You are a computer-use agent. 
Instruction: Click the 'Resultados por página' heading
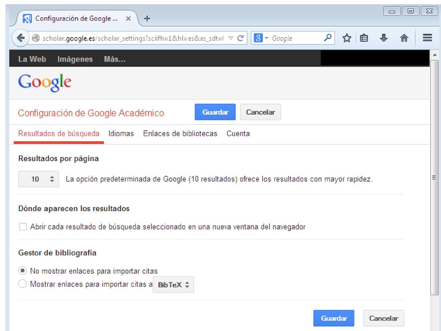tap(59, 159)
